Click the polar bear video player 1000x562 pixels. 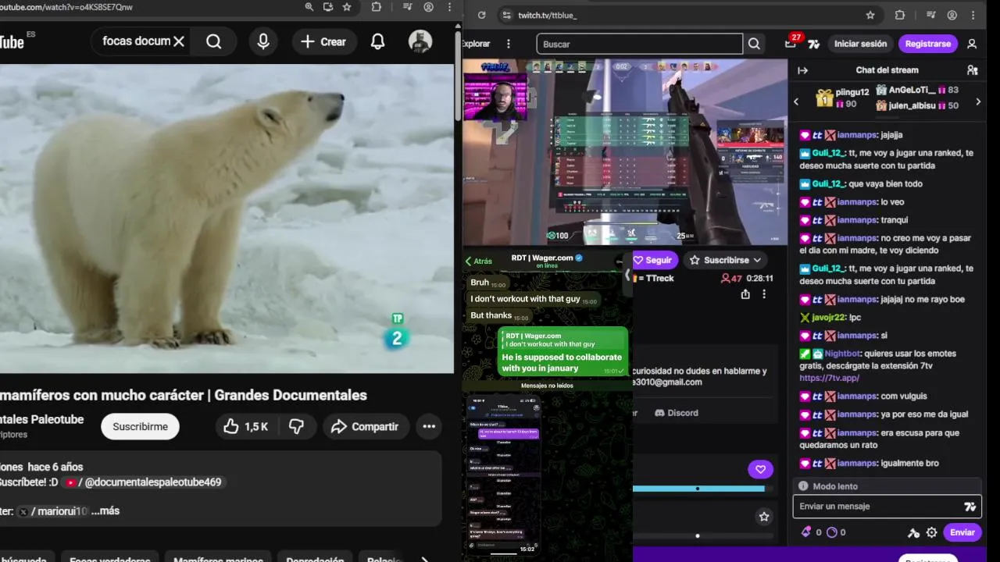227,218
